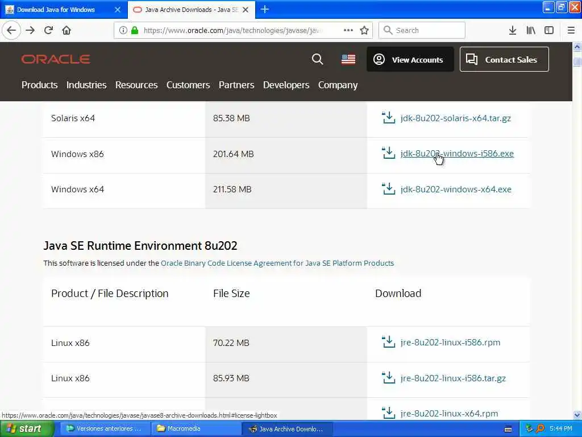Click the system tray keyboard icon
Image resolution: width=582 pixels, height=437 pixels.
pos(508,429)
